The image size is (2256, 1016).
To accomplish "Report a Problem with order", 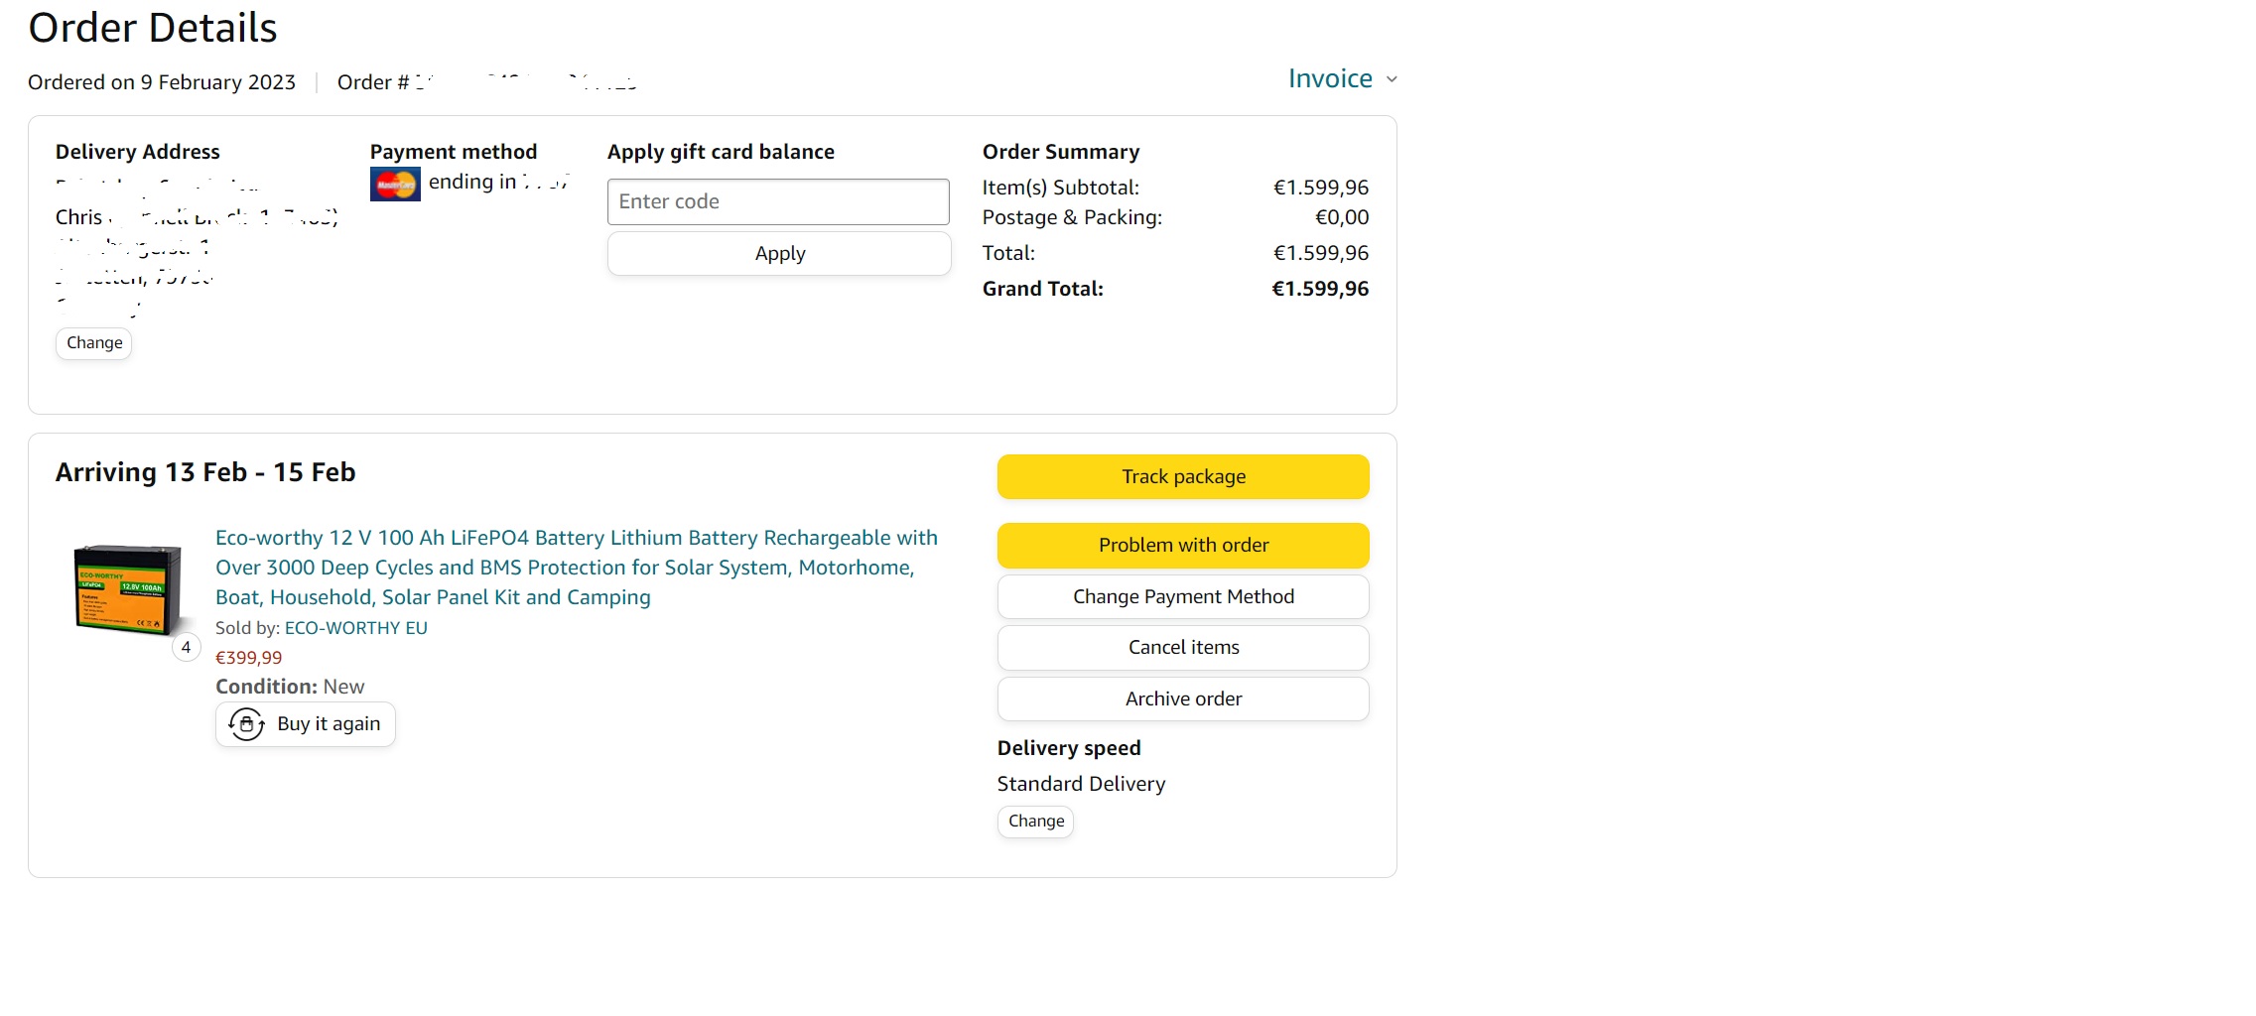I will point(1183,546).
